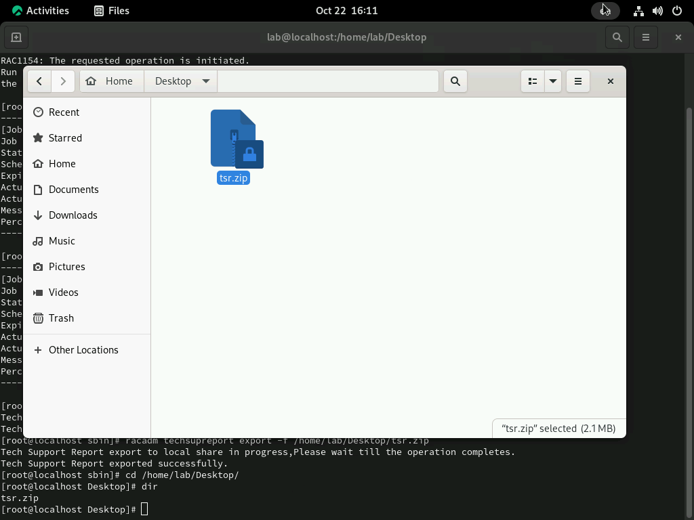This screenshot has width=694, height=520.
Task: Click the "cd /home/lab/Desktop/" terminal command
Action: tap(182, 475)
